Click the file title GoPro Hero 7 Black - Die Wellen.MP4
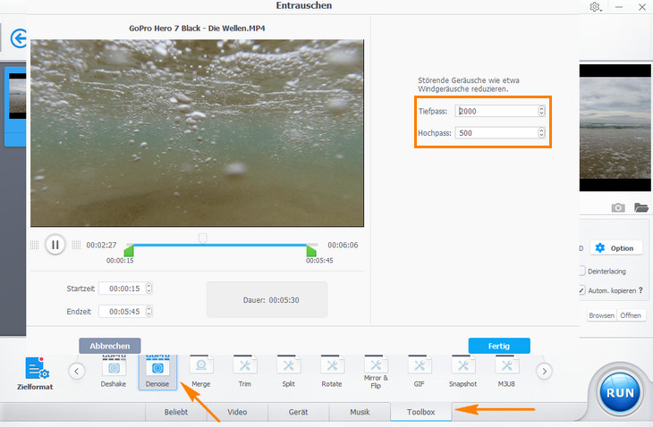This screenshot has height=427, width=653. pyautogui.click(x=197, y=29)
